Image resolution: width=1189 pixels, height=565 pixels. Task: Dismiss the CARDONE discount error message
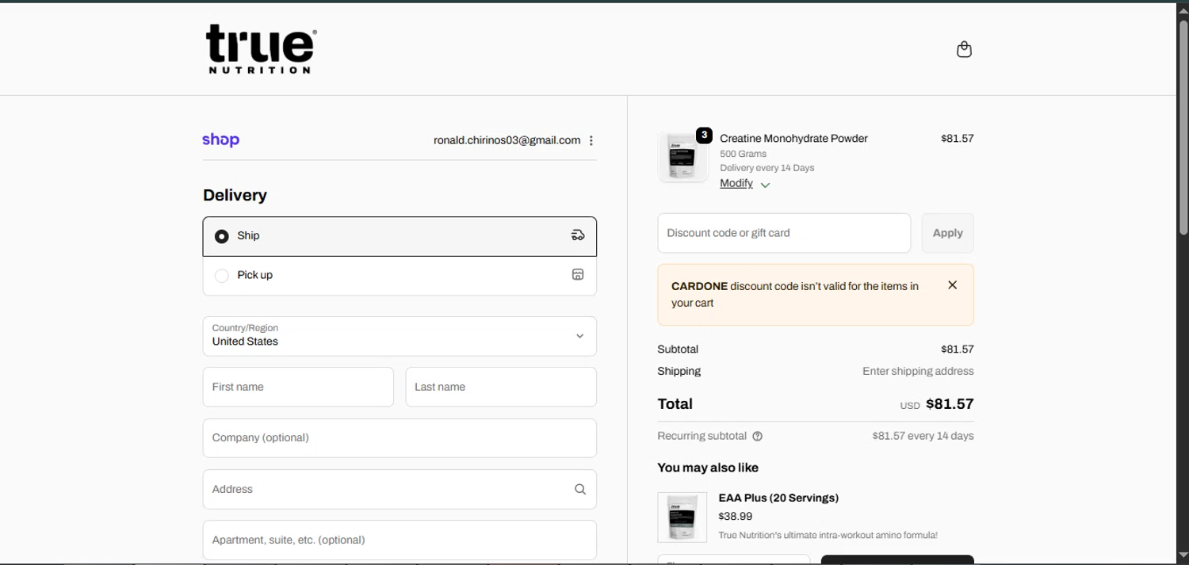click(x=953, y=285)
